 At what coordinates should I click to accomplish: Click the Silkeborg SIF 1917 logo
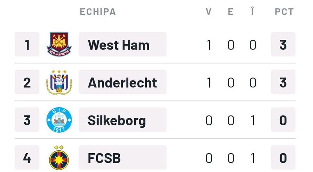(x=59, y=120)
